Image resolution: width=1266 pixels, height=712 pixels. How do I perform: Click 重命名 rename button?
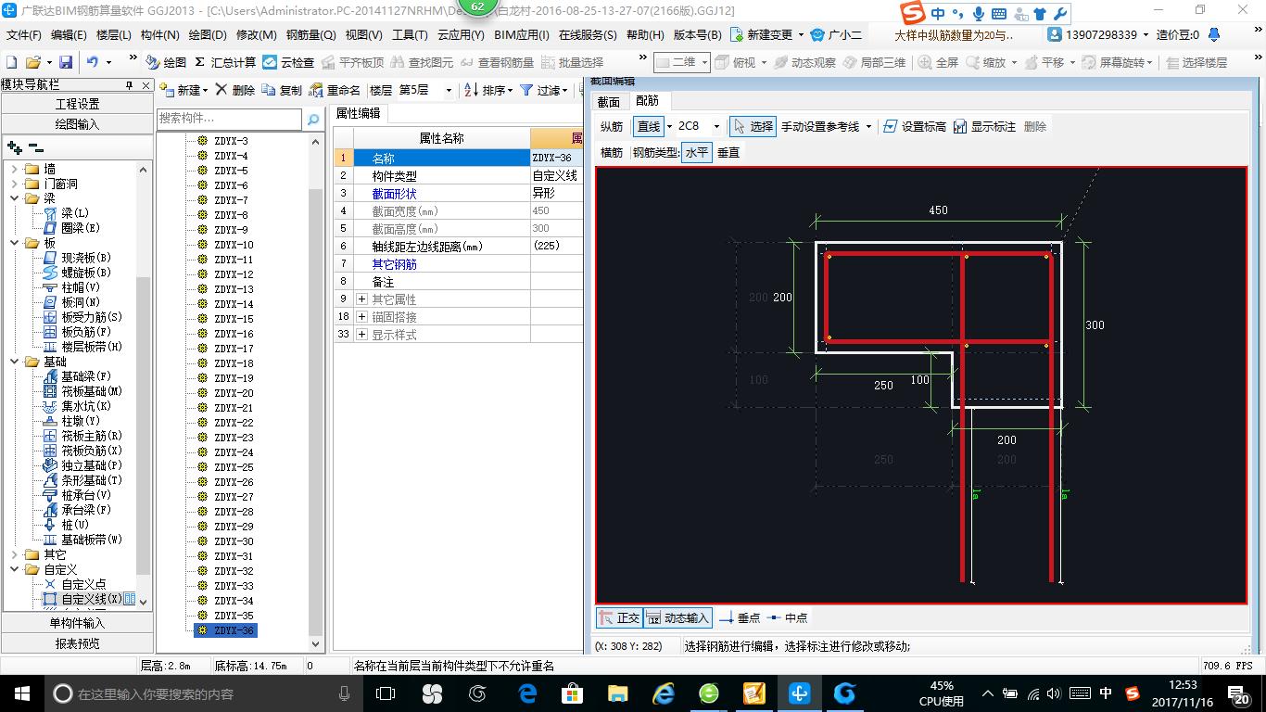tap(335, 90)
